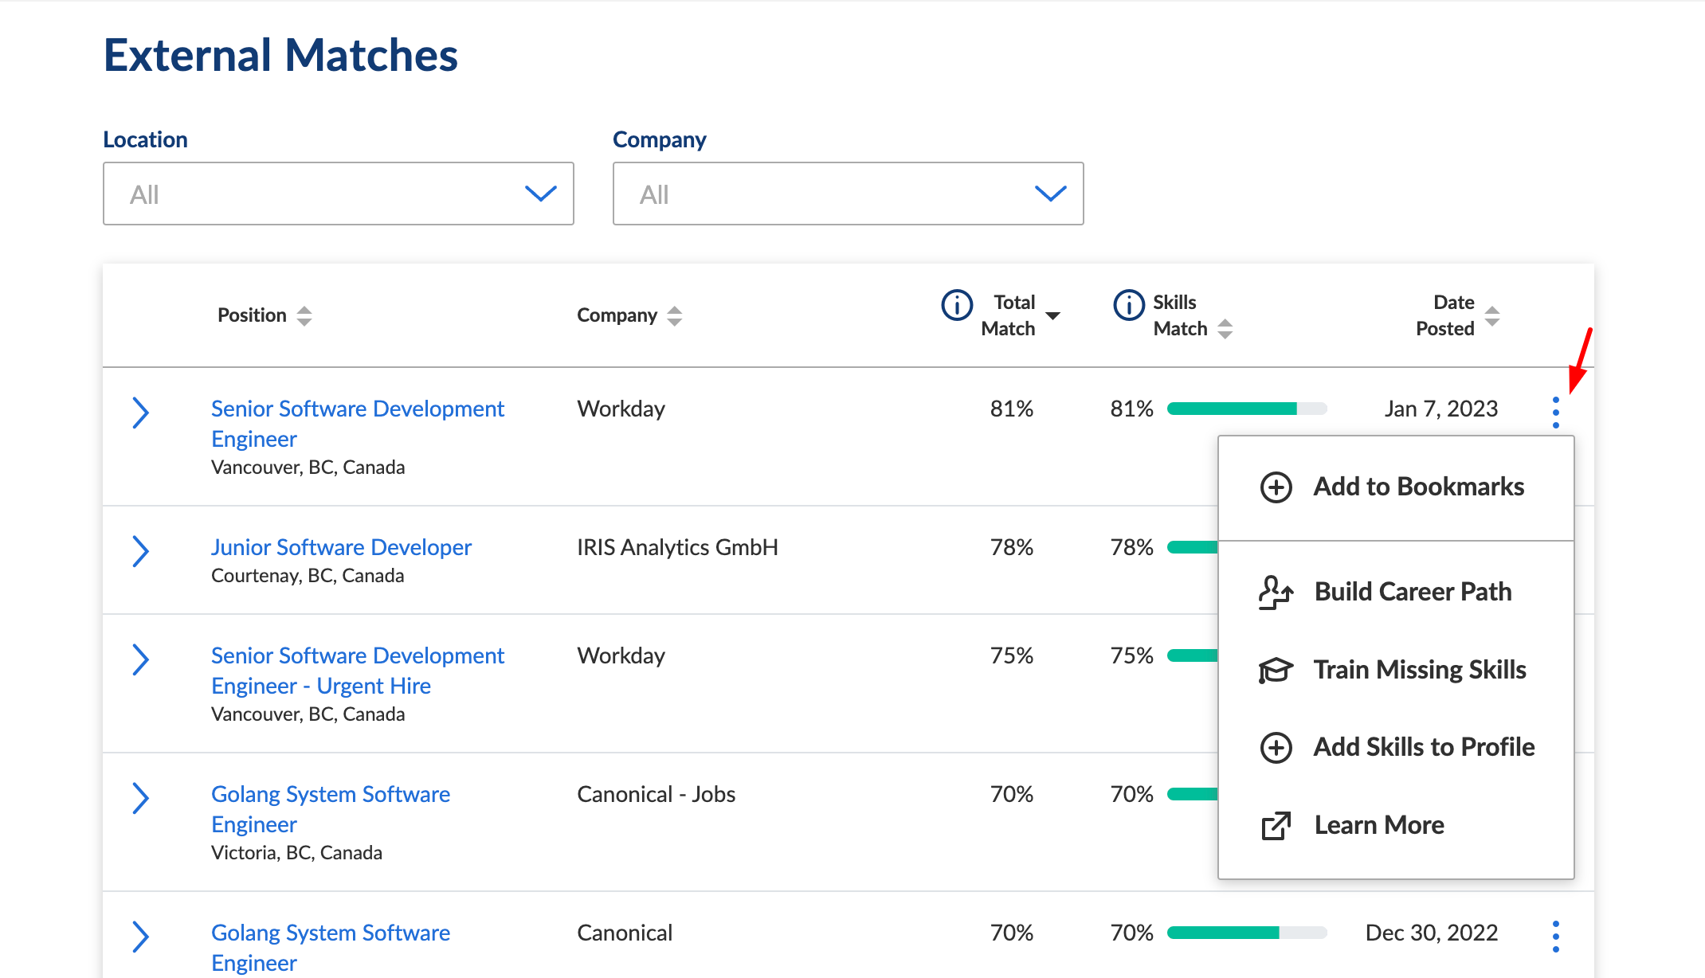1705x978 pixels.
Task: Click the Jan 7, 2023 date cell
Action: (x=1440, y=409)
